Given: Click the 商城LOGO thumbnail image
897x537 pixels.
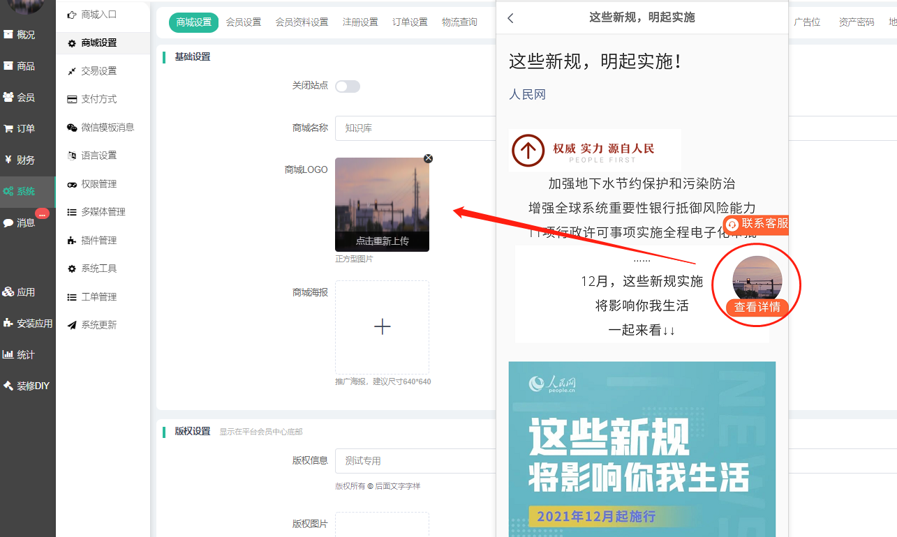Looking at the screenshot, I should coord(382,204).
